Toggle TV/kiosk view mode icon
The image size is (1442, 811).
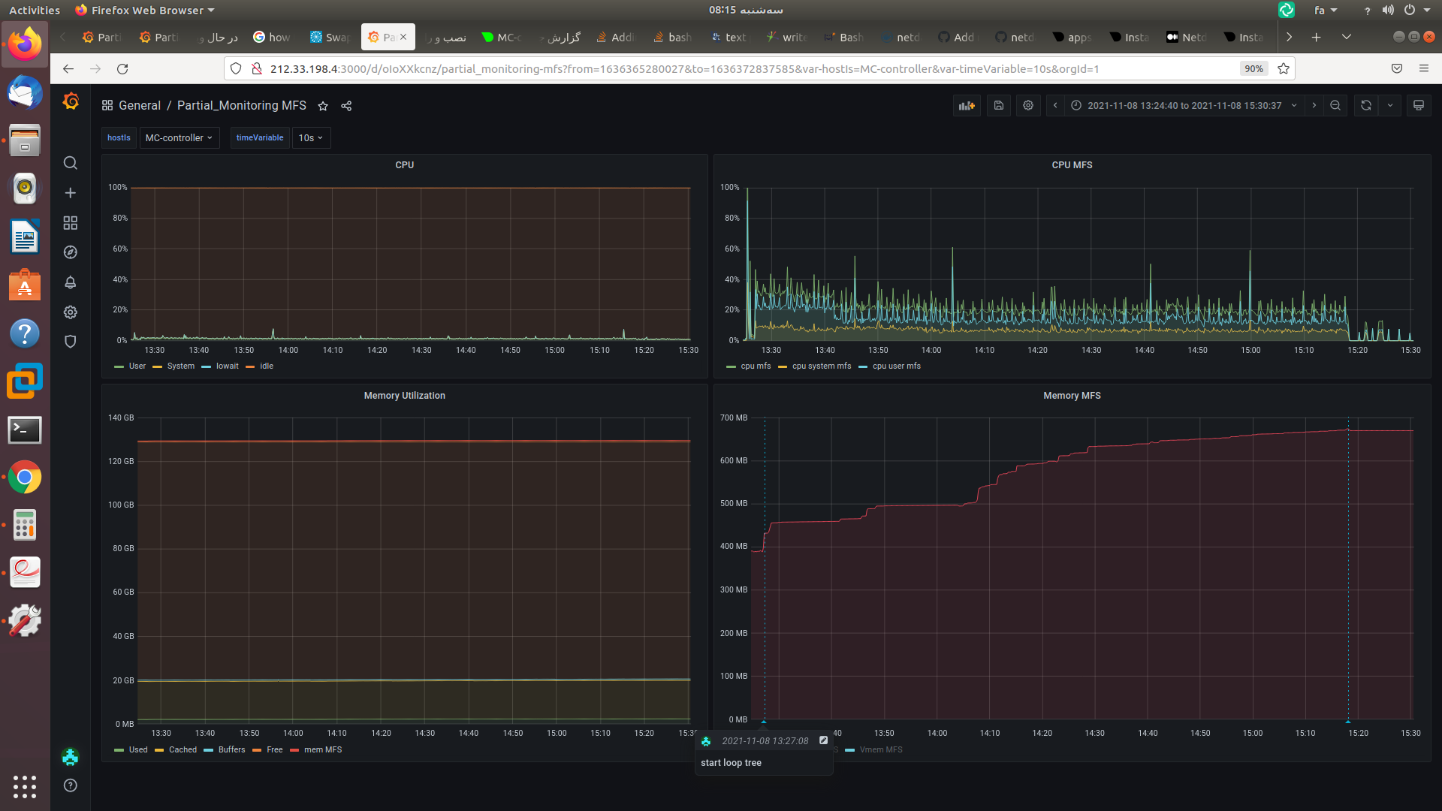[x=1418, y=106]
